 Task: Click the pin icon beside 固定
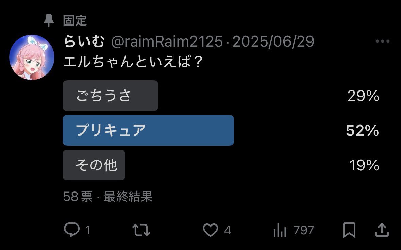[x=49, y=21]
